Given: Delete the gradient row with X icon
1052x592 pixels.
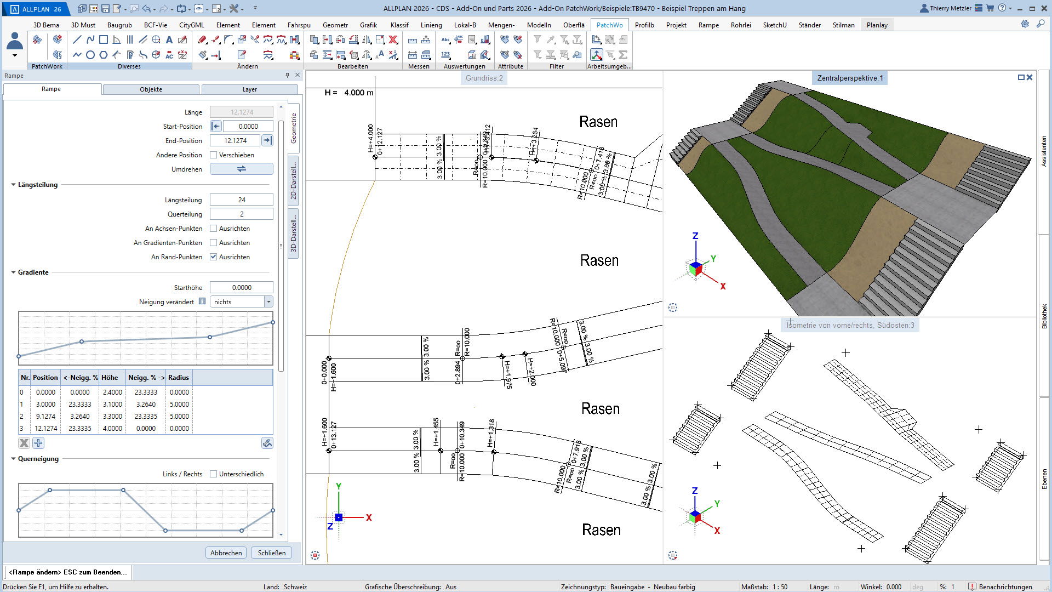Looking at the screenshot, I should [x=24, y=443].
